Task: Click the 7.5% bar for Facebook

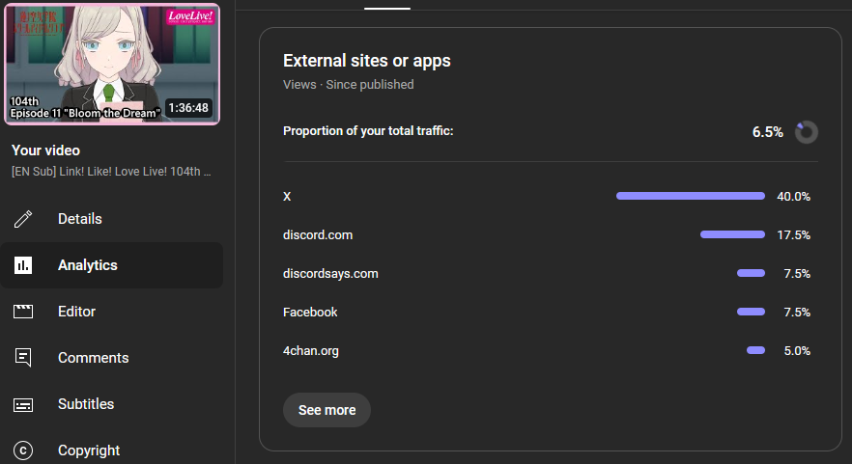Action: coord(751,312)
